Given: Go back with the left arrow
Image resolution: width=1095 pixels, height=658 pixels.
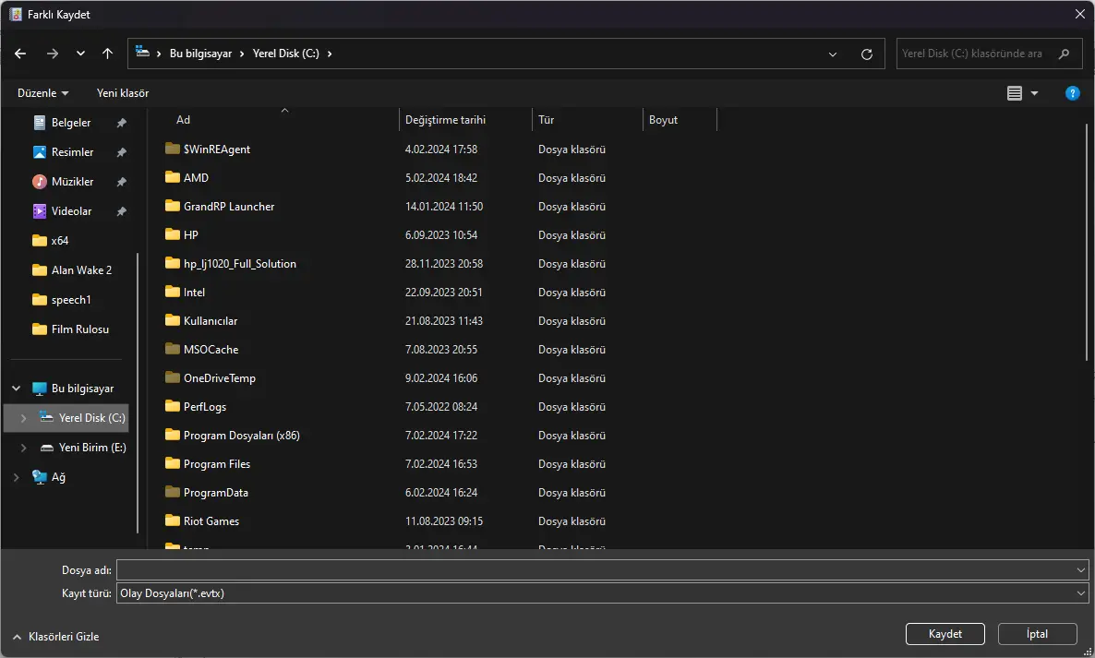Looking at the screenshot, I should (20, 54).
